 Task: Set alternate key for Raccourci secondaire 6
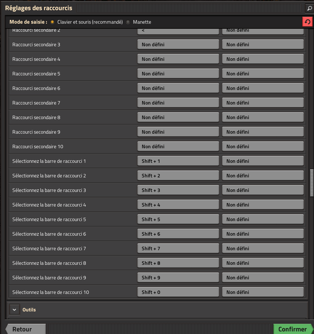pyautogui.click(x=263, y=88)
